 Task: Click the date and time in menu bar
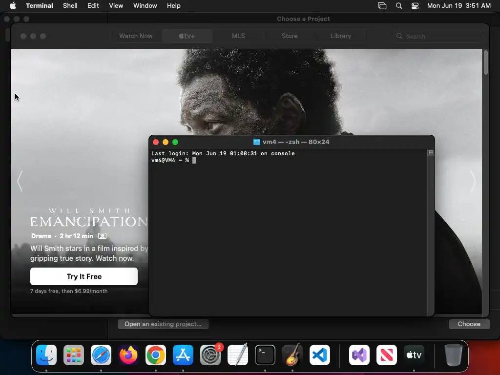tap(459, 6)
